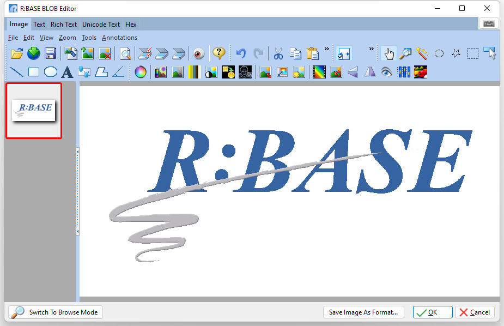Open the rainbow color wheel tool

(x=141, y=72)
